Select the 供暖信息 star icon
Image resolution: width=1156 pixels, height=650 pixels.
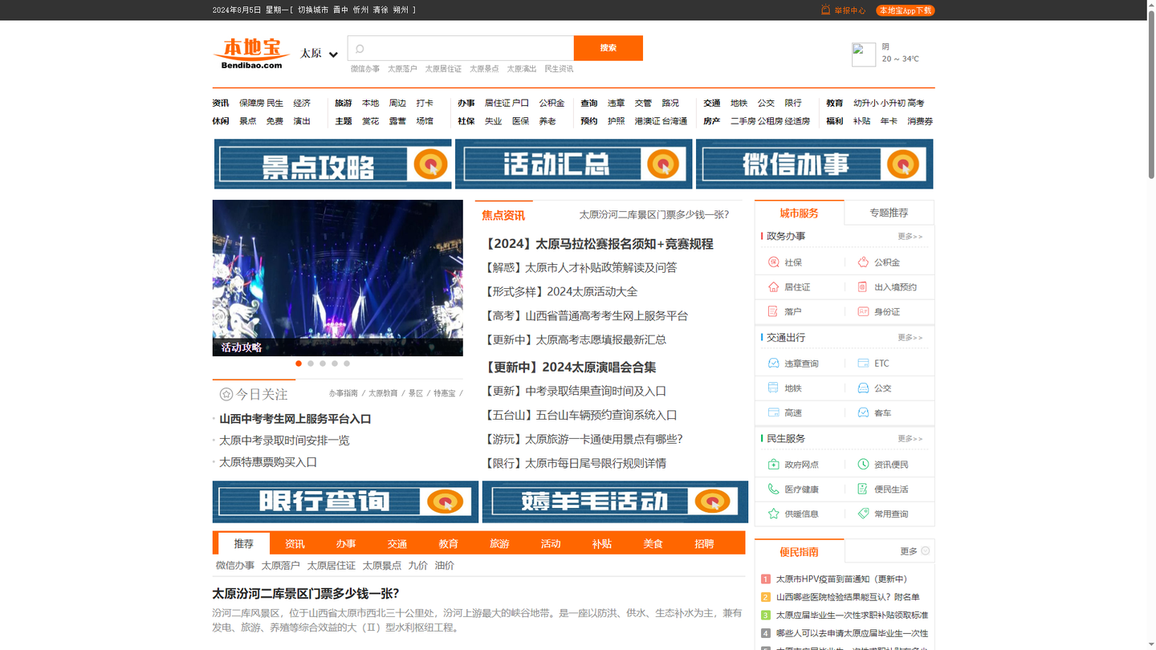click(x=773, y=514)
